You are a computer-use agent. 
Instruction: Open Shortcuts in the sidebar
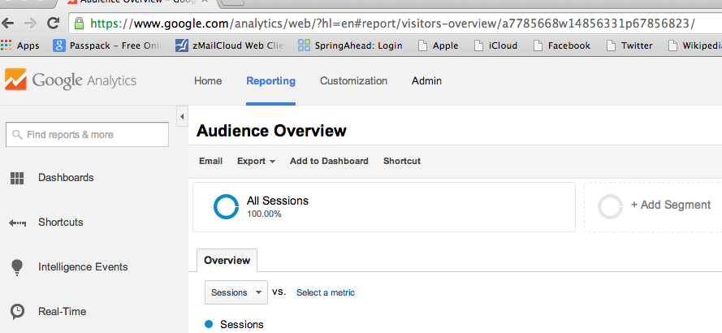point(61,223)
